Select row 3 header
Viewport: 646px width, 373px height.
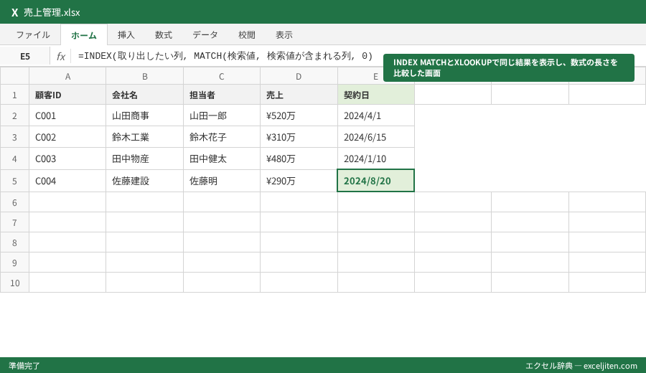click(14, 137)
